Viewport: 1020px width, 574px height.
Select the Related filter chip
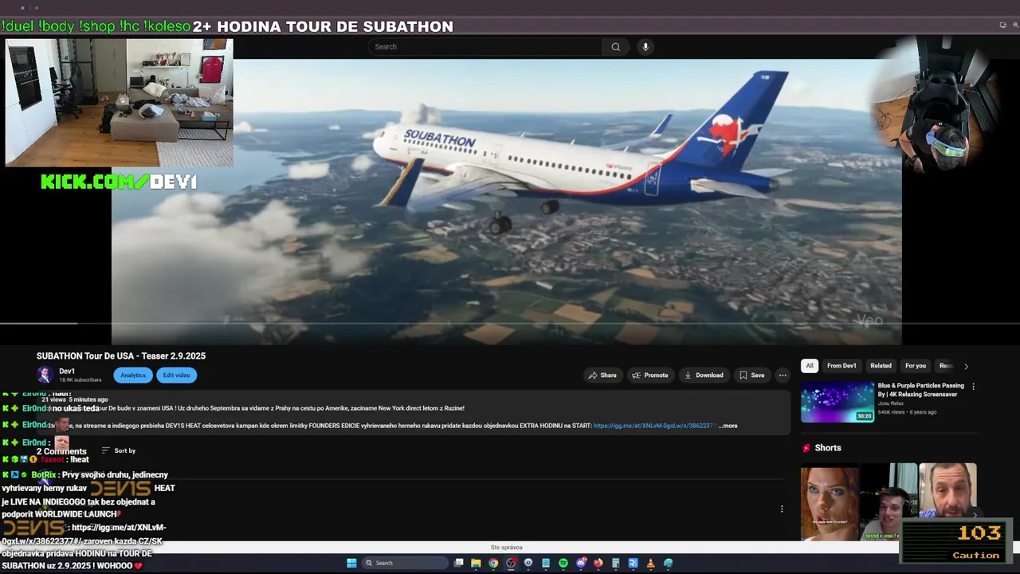(x=881, y=366)
